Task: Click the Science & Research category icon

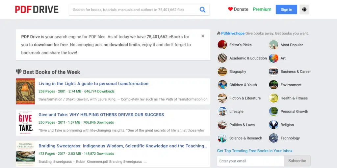Action: pos(222,138)
